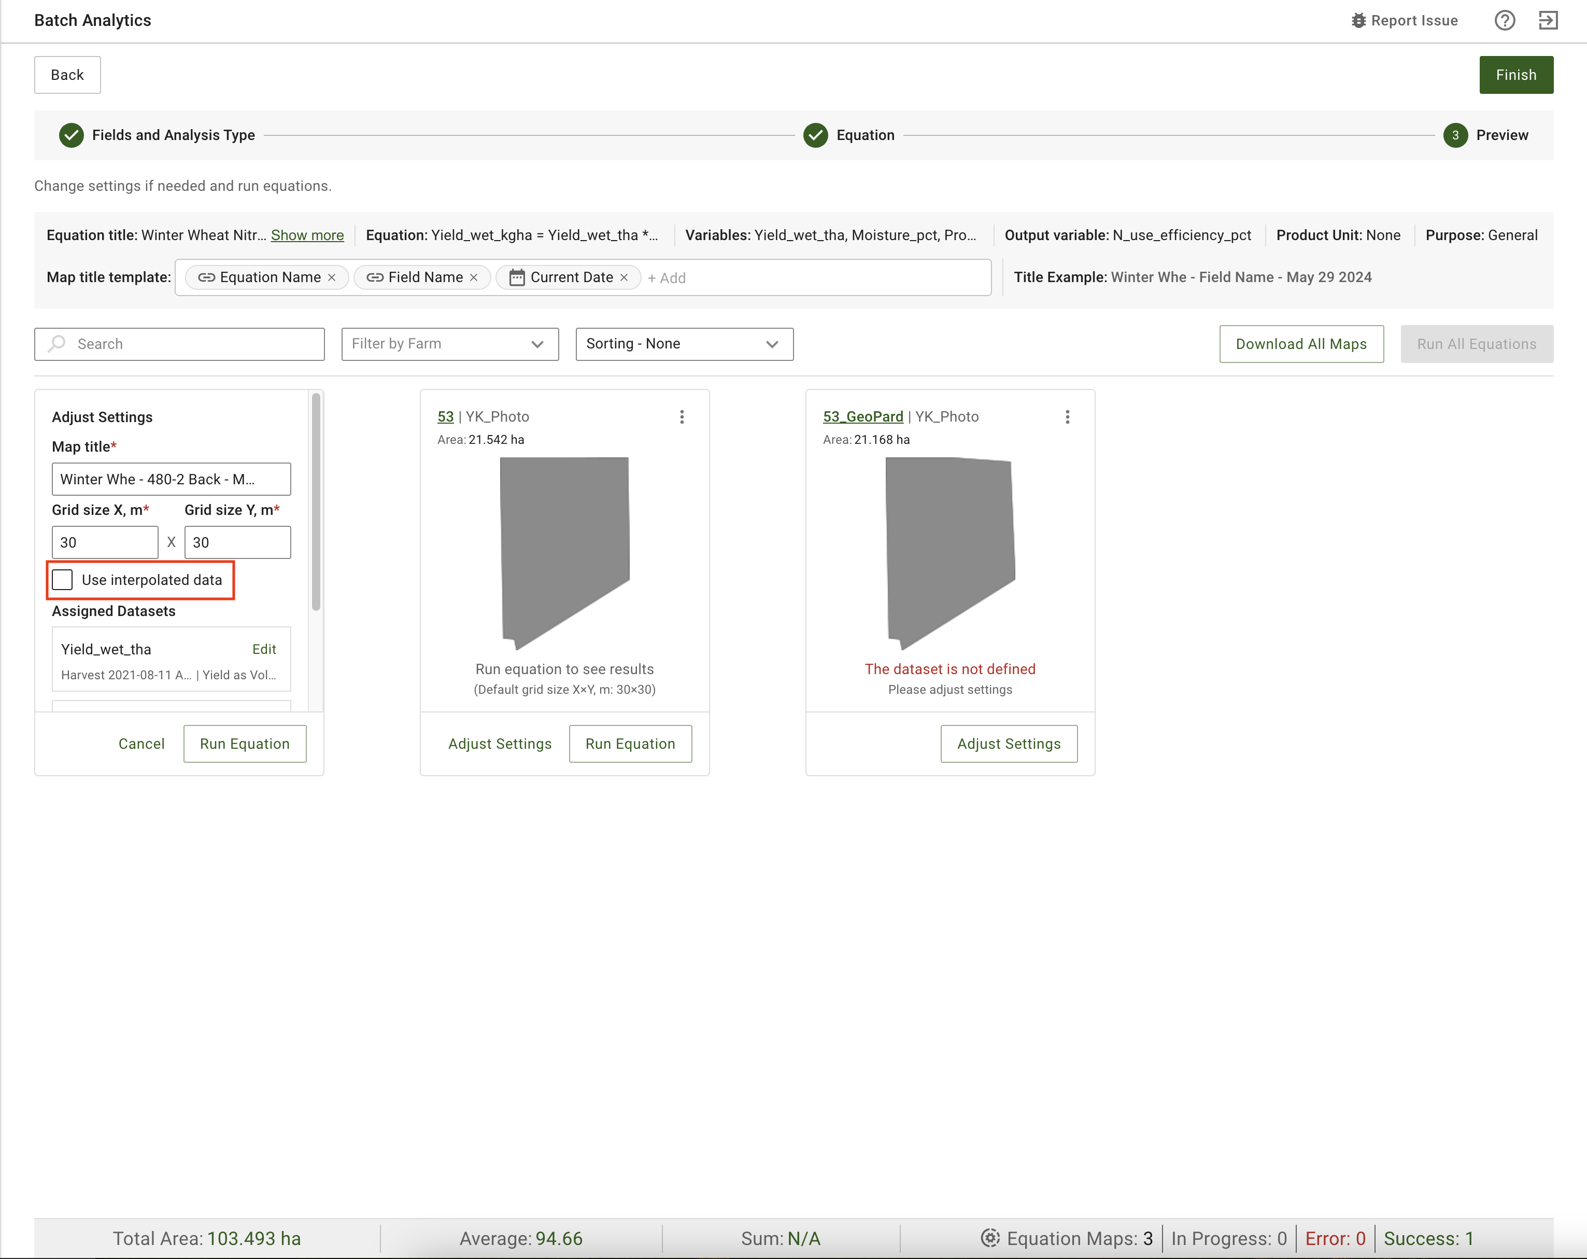Screen dimensions: 1587x1259
Task: Open the Filter by Farm dropdown
Action: 450,344
